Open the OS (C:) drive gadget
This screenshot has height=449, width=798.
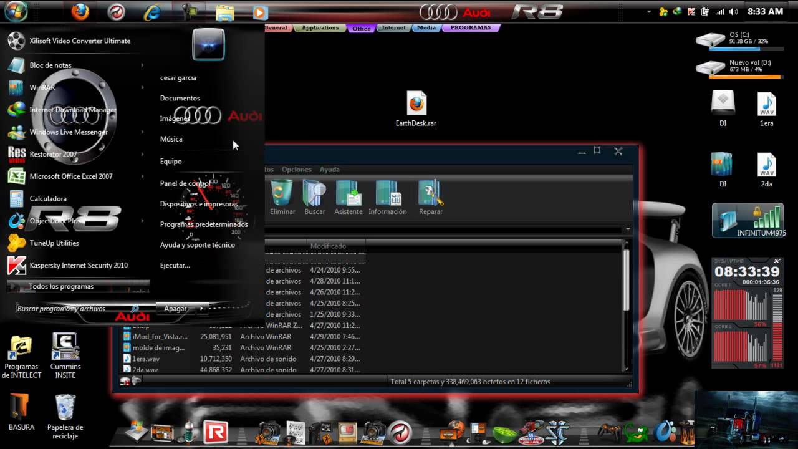click(739, 41)
